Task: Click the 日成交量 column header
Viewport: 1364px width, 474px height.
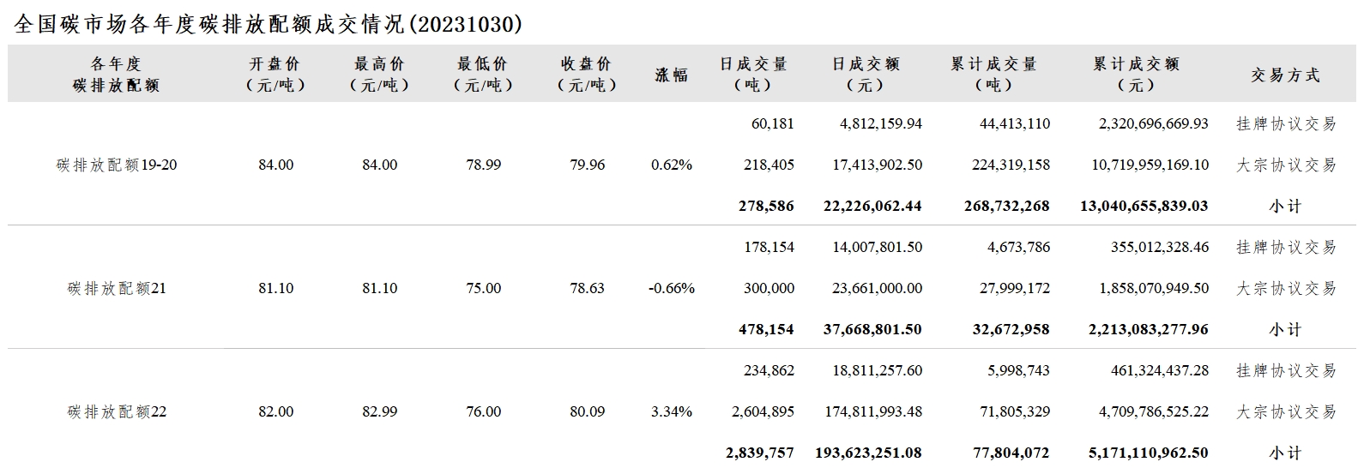Action: (x=753, y=75)
